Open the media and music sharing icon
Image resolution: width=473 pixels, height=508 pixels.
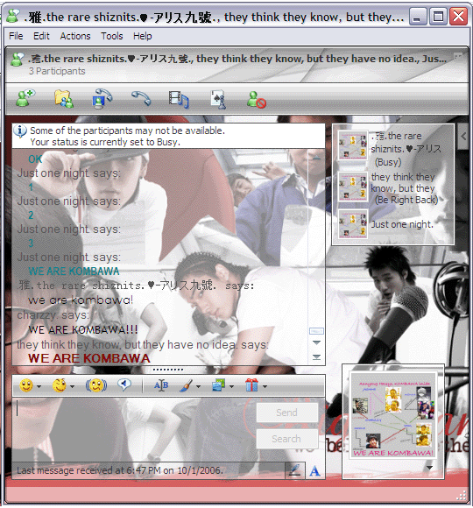[179, 100]
